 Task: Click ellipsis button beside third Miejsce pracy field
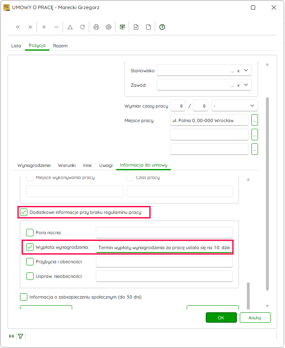click(x=255, y=149)
